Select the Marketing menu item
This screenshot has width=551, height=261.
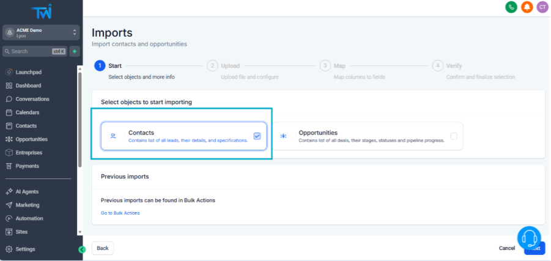(x=27, y=205)
